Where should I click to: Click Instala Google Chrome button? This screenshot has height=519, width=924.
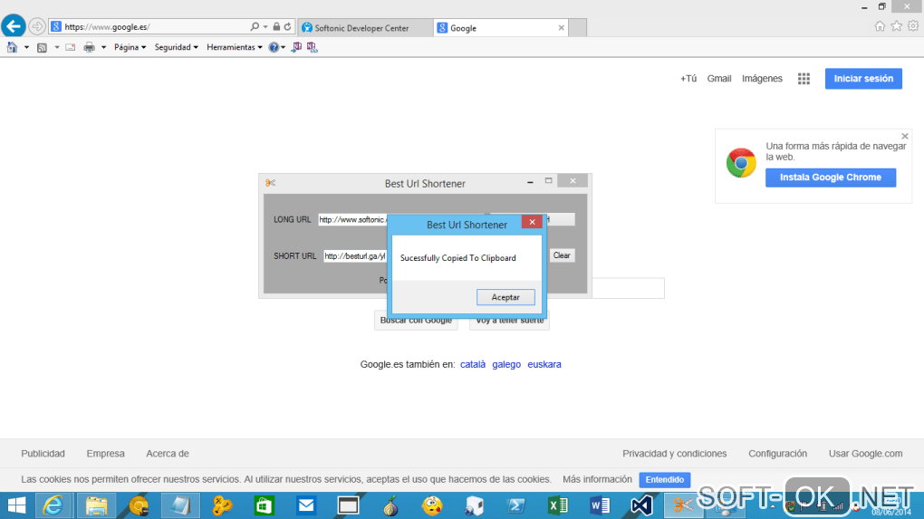[x=831, y=178]
